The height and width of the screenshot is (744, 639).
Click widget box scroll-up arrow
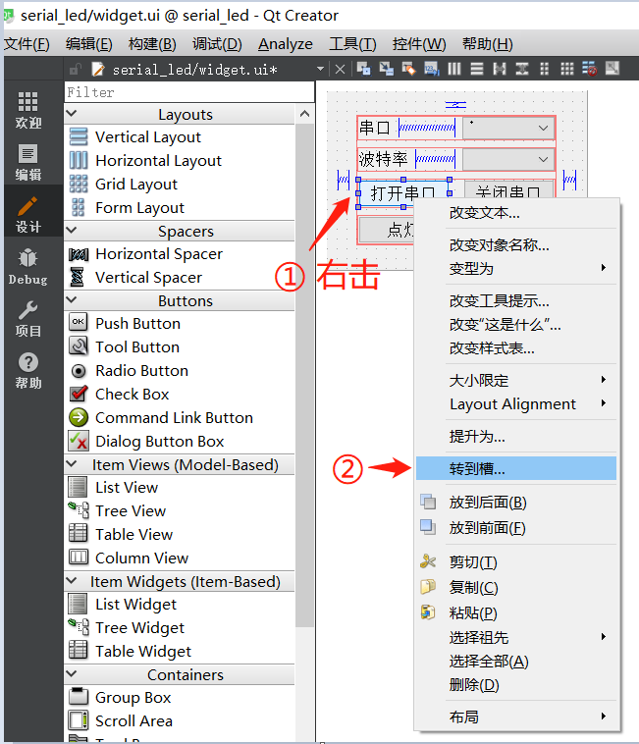304,114
